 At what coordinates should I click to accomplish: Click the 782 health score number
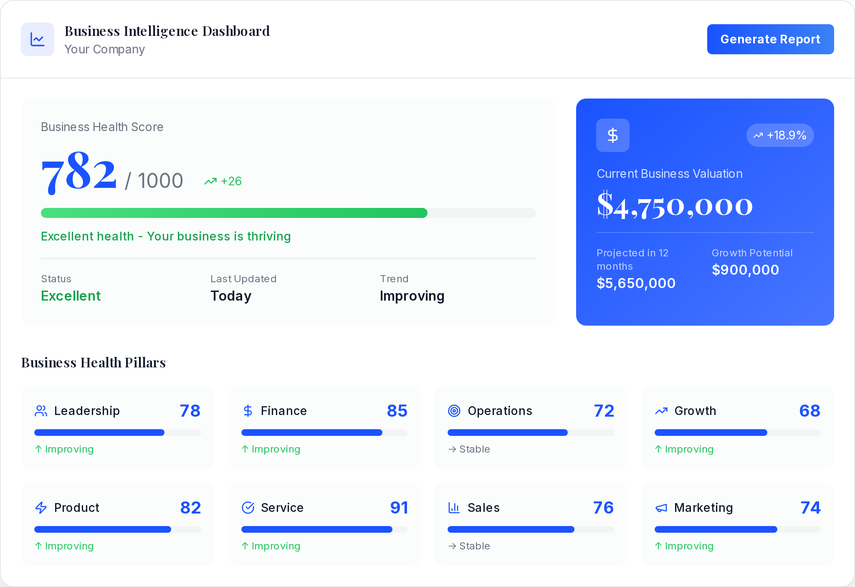tap(79, 173)
